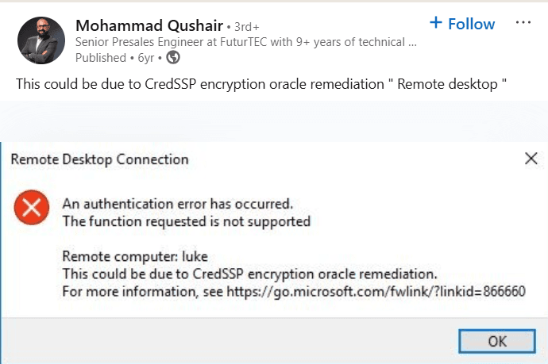Open the three-dot post options menu
548x364 pixels.
pos(523,23)
